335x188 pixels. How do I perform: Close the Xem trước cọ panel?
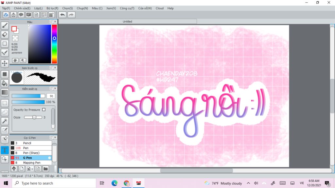(x=55, y=68)
